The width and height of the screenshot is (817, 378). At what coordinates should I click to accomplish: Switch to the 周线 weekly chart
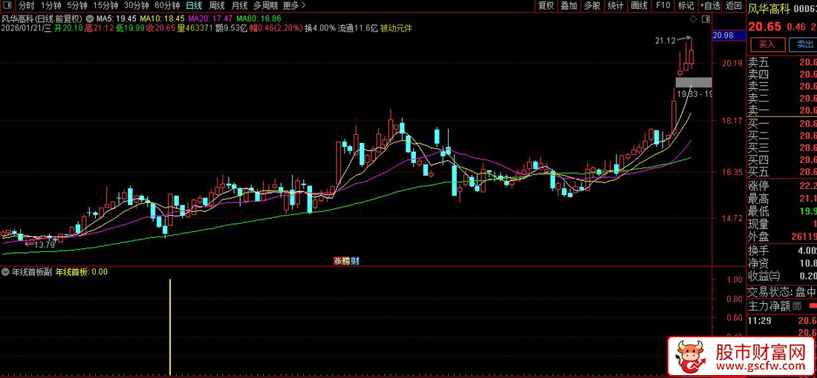[216, 6]
